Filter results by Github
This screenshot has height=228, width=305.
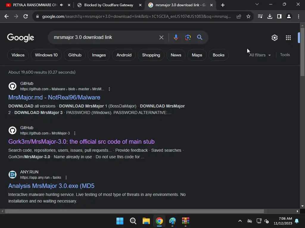coord(75,55)
